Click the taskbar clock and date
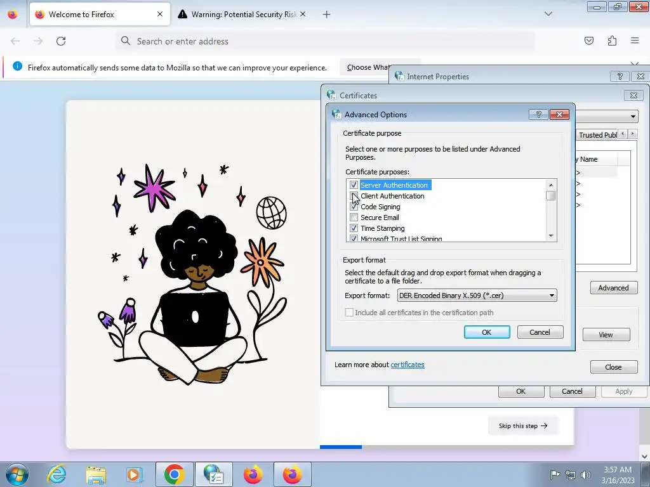Viewport: 650px width, 487px height. pos(618,474)
